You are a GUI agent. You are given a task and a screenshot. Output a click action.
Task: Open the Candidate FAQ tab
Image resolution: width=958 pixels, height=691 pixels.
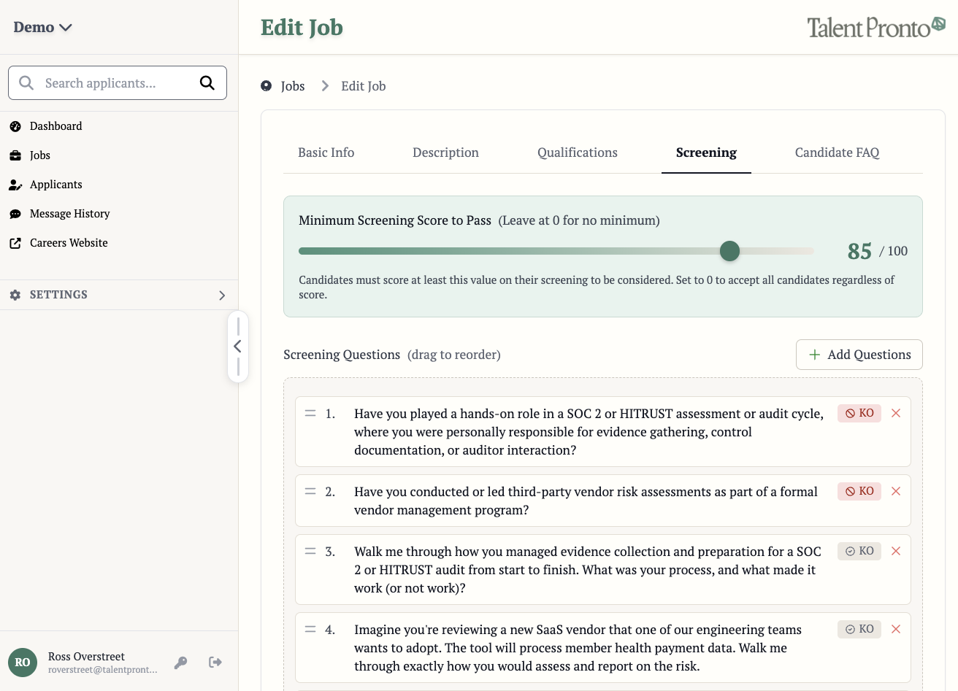pyautogui.click(x=837, y=153)
